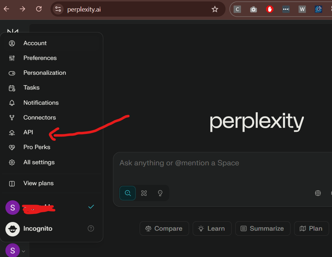Click the Perplexity logo in sidebar
This screenshot has width=332, height=257.
point(13,31)
